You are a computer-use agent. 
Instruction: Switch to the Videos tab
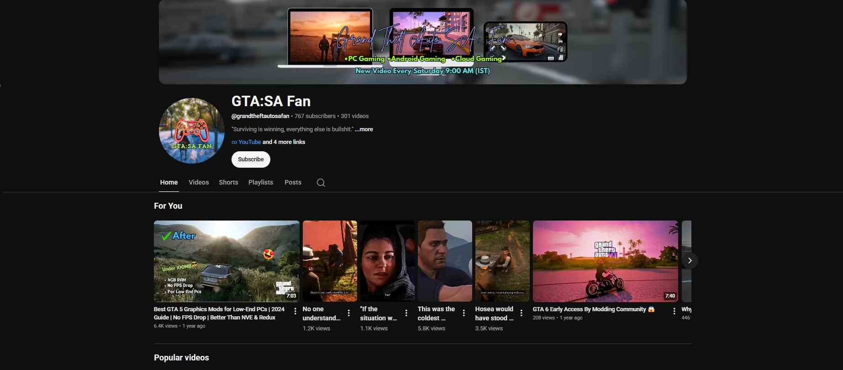pyautogui.click(x=199, y=182)
